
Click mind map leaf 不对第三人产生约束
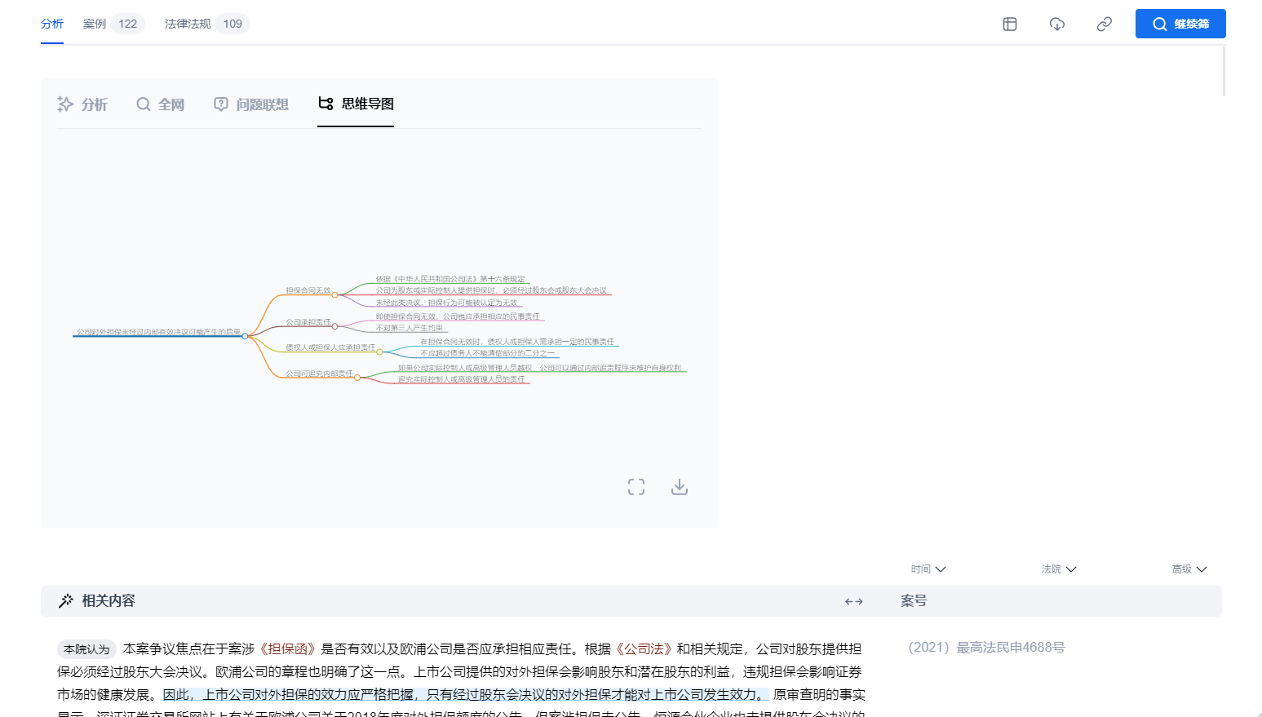410,328
